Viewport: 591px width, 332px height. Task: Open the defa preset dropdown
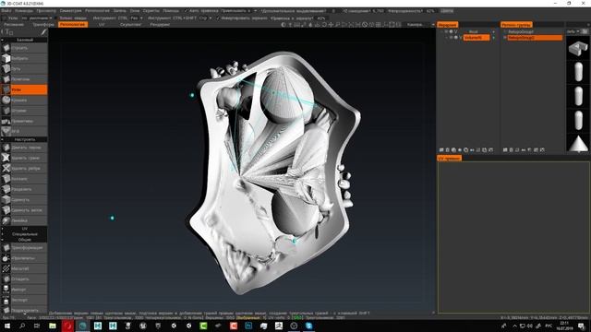coord(573,31)
